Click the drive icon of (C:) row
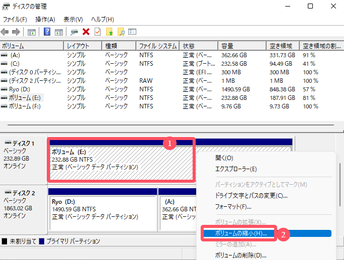This screenshot has width=344, height=260. (x=4, y=64)
